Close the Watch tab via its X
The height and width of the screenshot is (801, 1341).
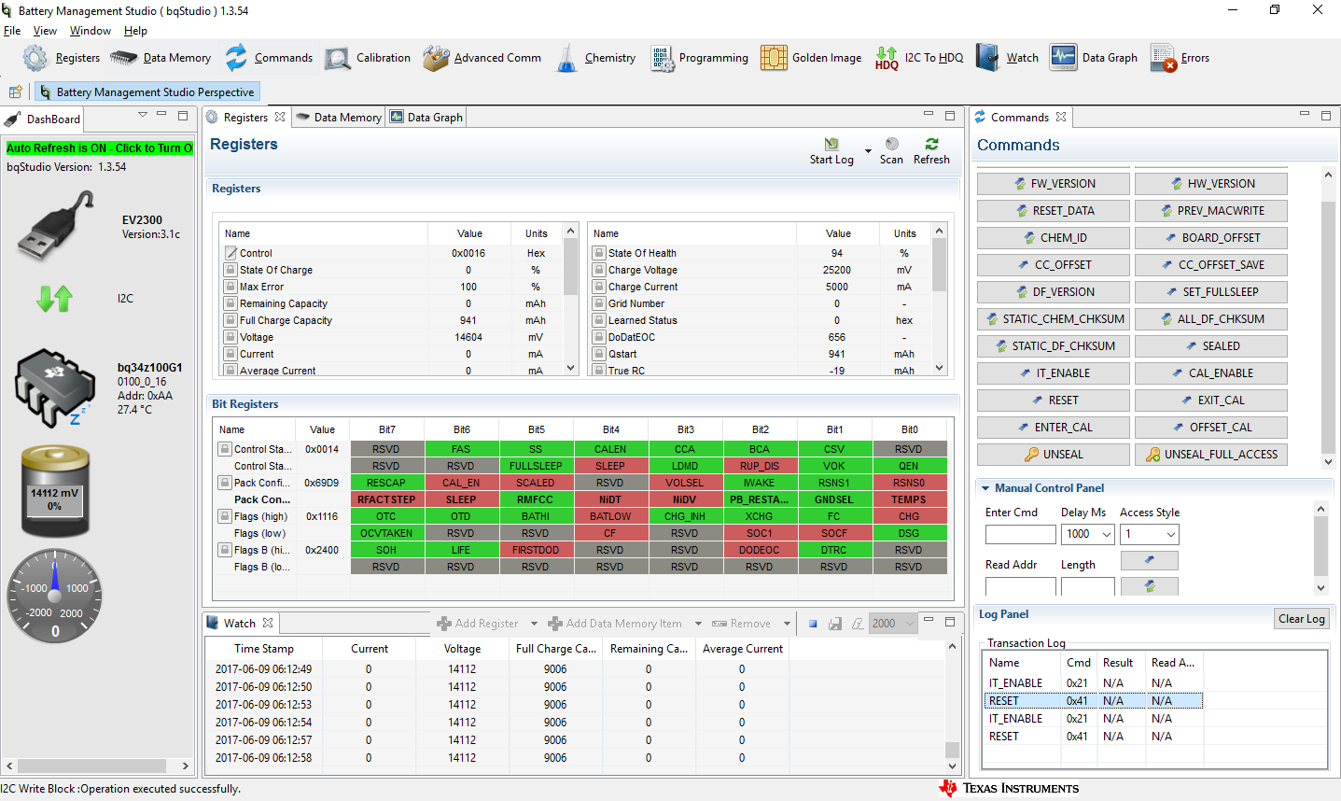point(268,623)
